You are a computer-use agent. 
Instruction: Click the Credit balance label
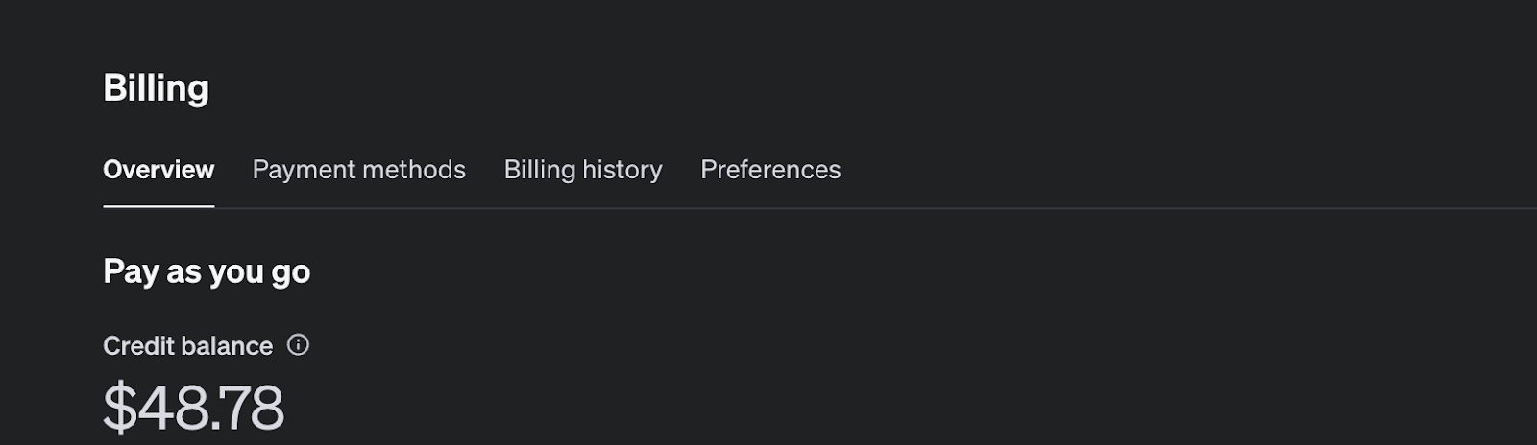[187, 346]
